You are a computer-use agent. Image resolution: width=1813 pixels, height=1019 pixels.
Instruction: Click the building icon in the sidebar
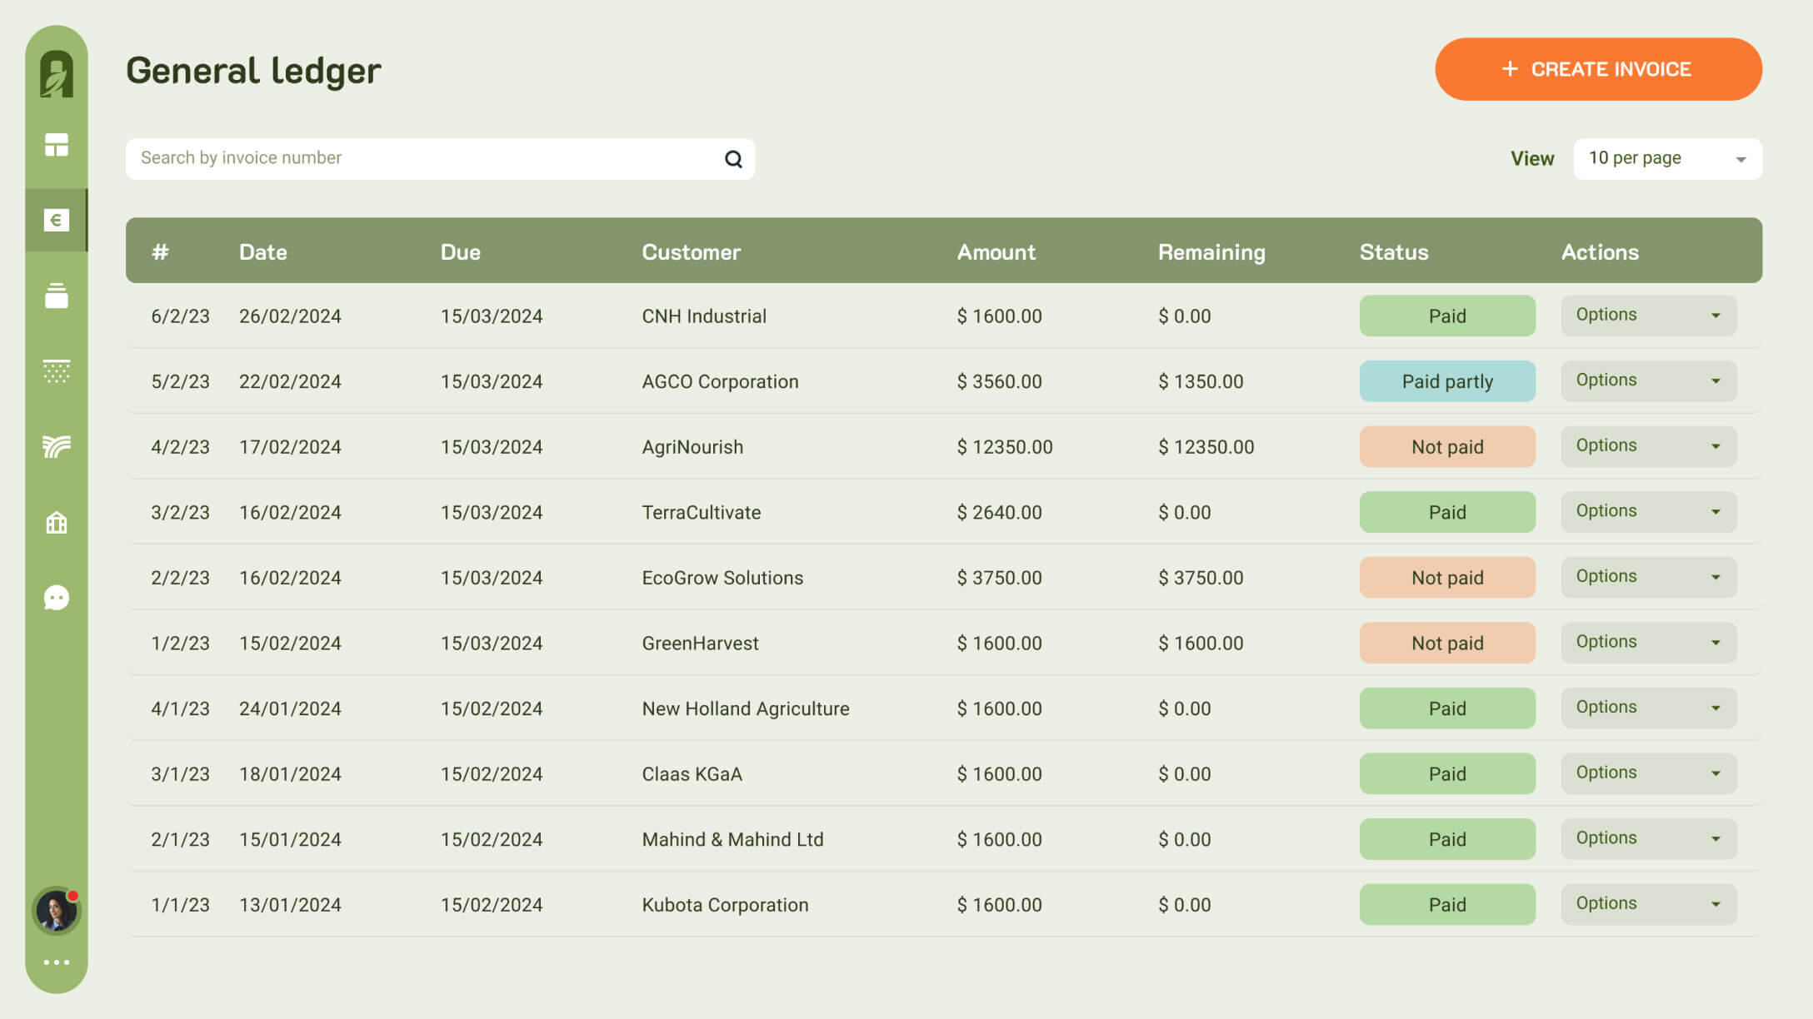tap(57, 523)
